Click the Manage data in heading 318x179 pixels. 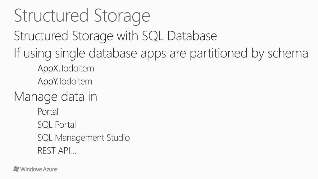[55, 97]
